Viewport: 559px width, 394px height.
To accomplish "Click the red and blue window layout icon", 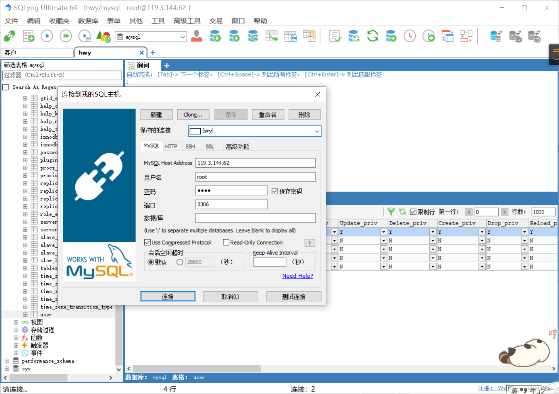I will (447, 36).
